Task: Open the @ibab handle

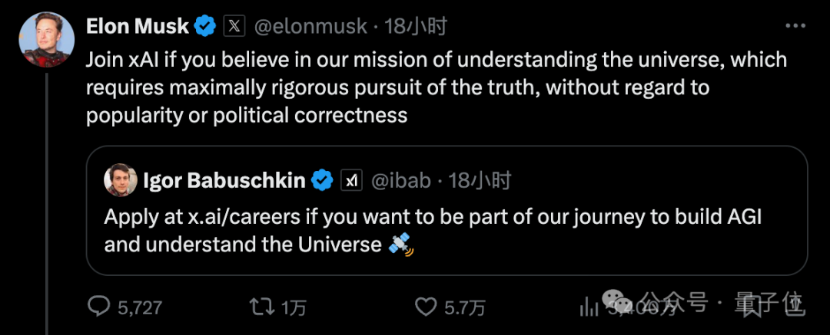Action: pyautogui.click(x=400, y=181)
